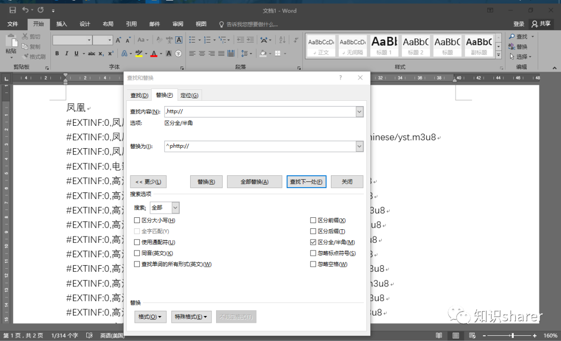Enable 区分后缀(T) checkbox
Screen dimensions: 561x341
click(x=313, y=231)
